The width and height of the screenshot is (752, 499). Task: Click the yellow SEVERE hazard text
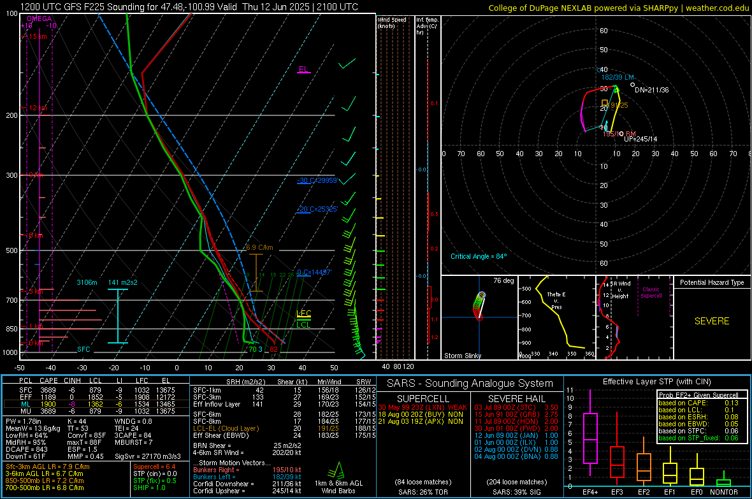[x=712, y=321]
